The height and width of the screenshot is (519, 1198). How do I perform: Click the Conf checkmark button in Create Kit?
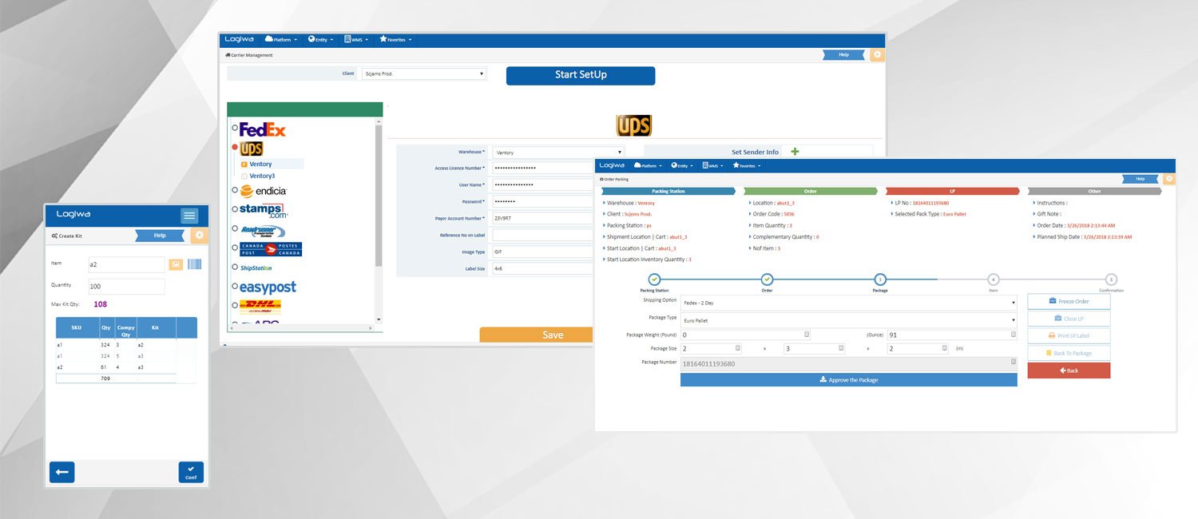[191, 472]
